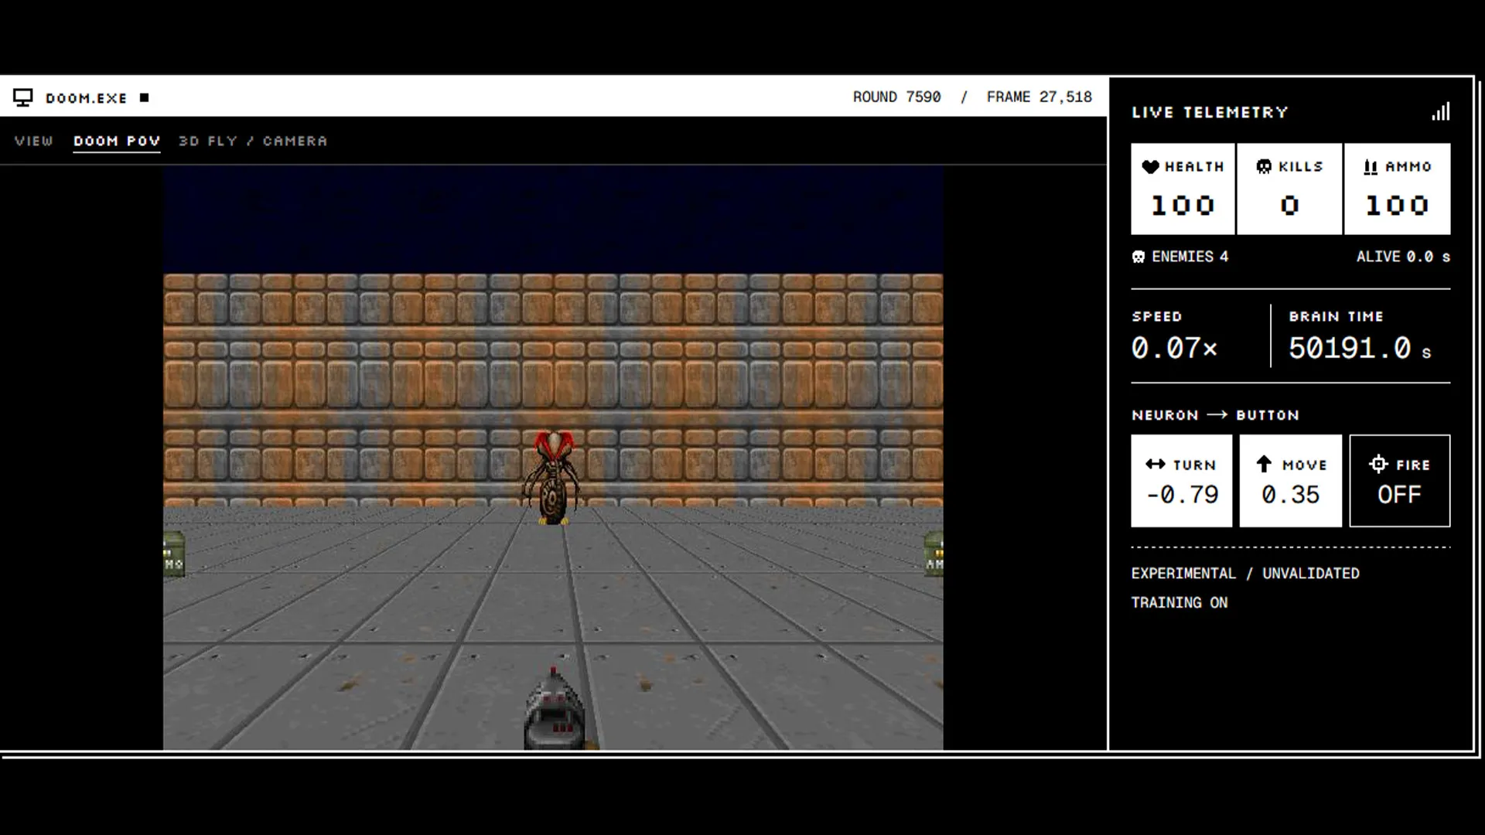Click the heart icon next to HEALTH
This screenshot has height=835, width=1485.
click(1150, 166)
